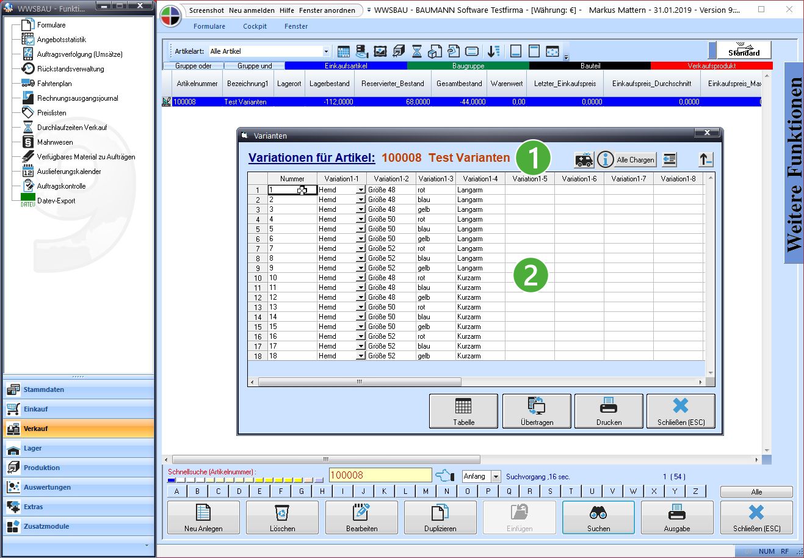Open the Hemd dropdown in row 5
Viewport: 804px width, 558px height.
coord(361,229)
